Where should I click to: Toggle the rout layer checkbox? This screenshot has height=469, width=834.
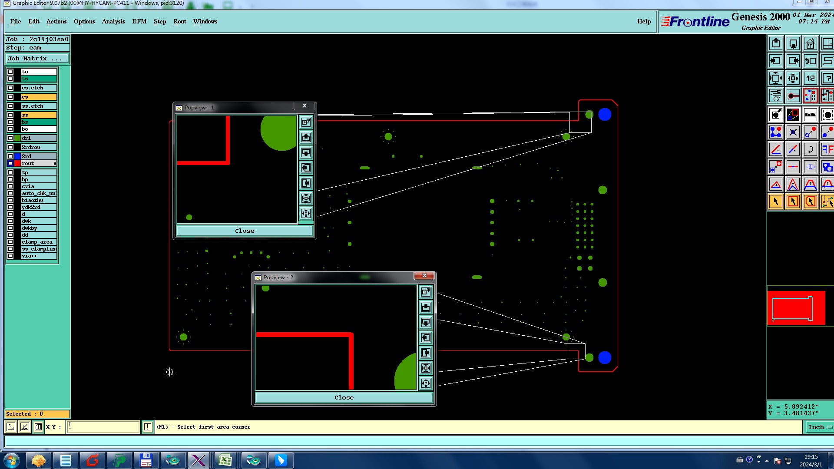pos(10,163)
